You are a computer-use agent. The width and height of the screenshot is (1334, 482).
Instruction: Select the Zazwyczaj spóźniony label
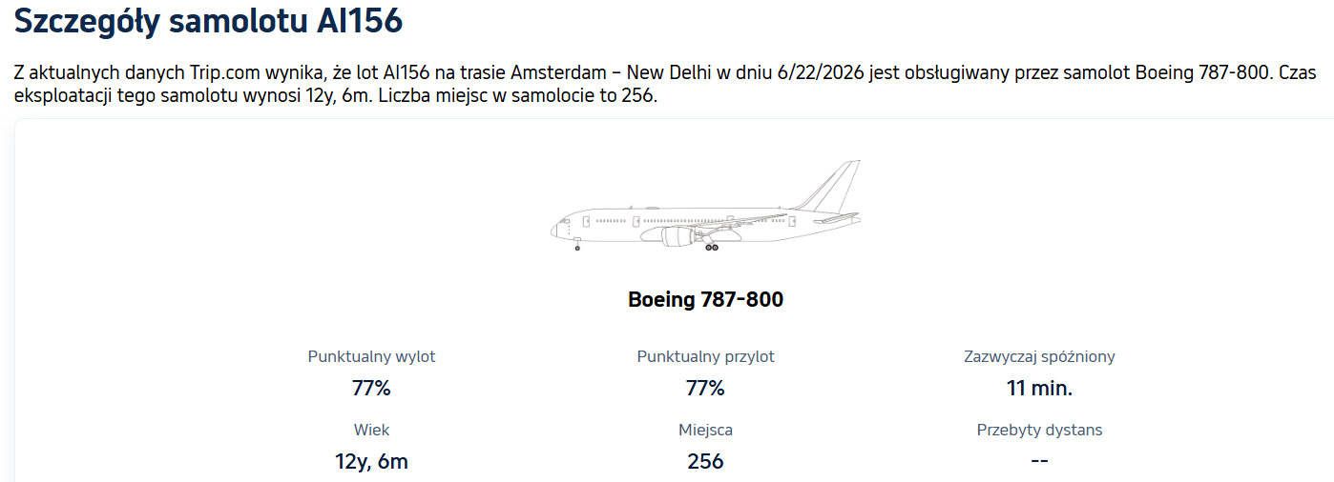click(1039, 356)
